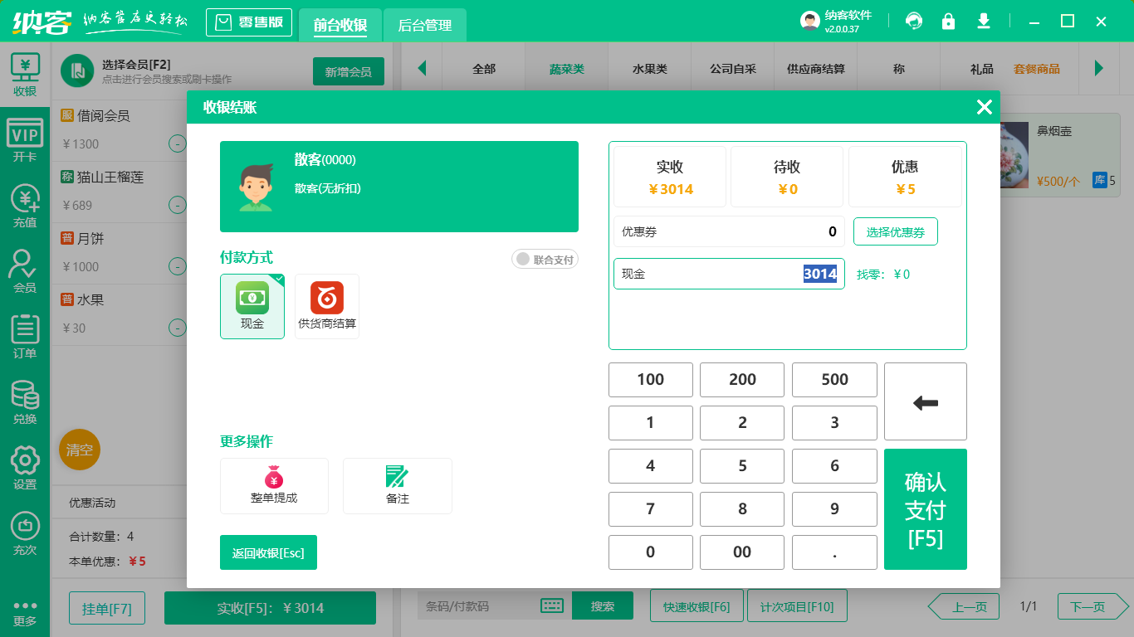The image size is (1134, 637).
Task: Select 供货商结算 payment method
Action: (327, 306)
